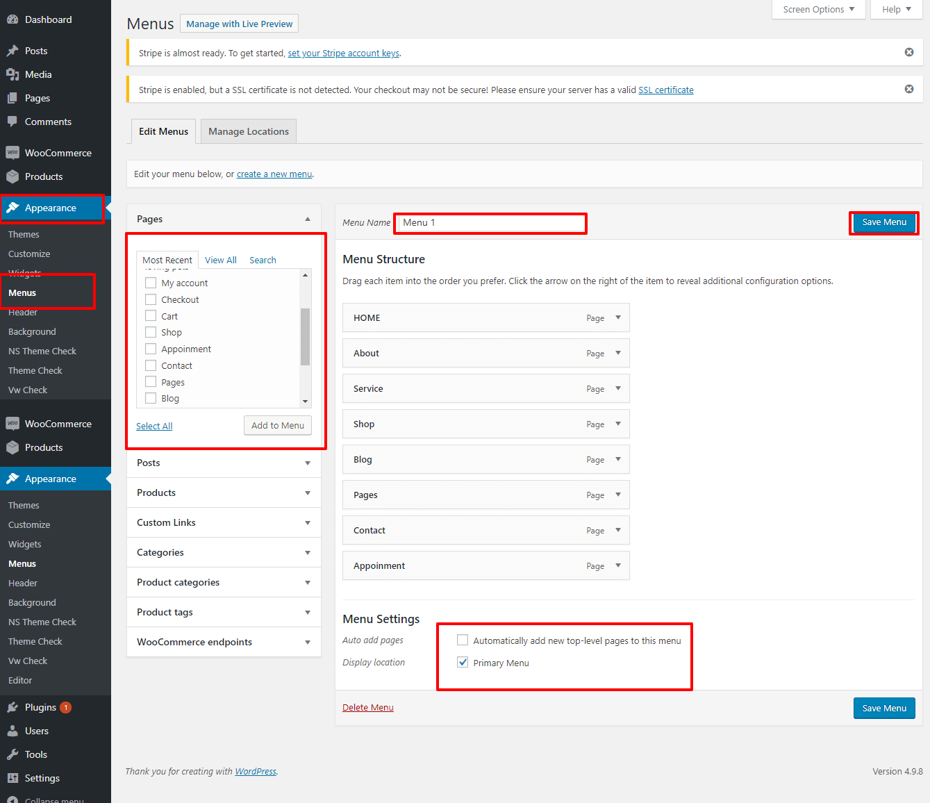Image resolution: width=930 pixels, height=803 pixels.
Task: Open Users via its person icon
Action: pos(13,731)
